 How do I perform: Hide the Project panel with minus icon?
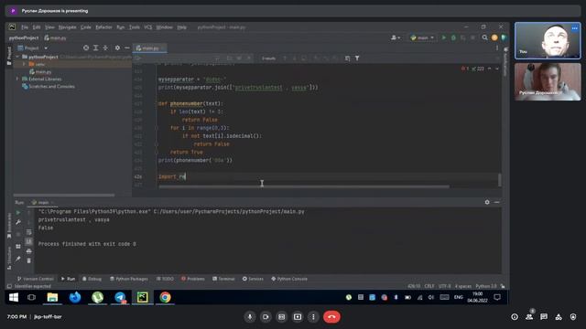click(127, 48)
